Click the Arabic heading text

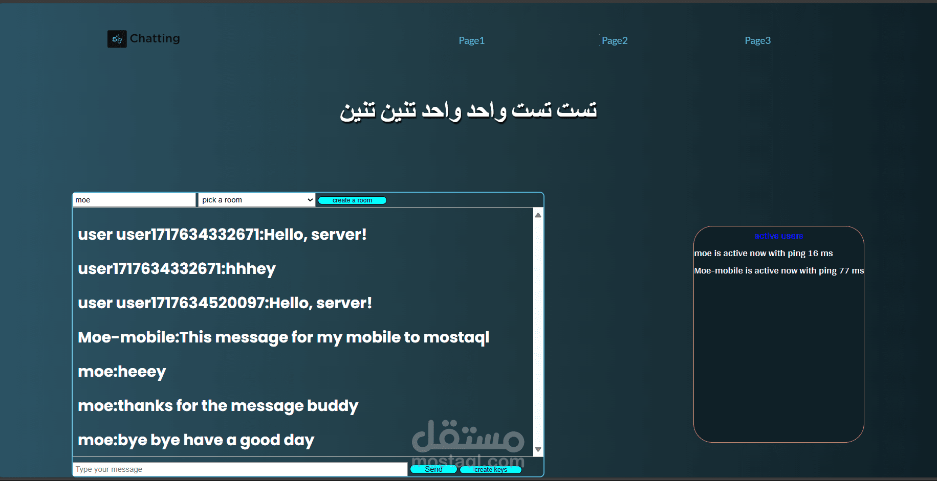click(468, 110)
